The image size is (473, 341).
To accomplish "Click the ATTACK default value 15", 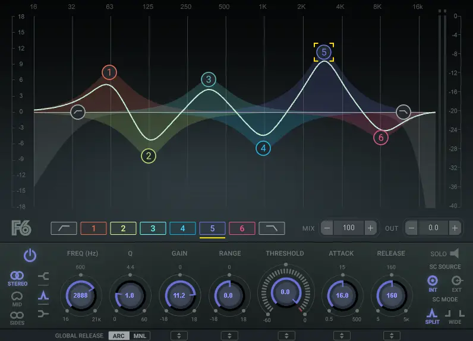I will click(342, 267).
